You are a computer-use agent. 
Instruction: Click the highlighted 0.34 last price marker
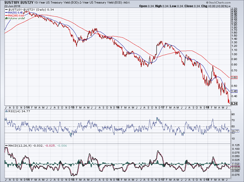coord(233,104)
